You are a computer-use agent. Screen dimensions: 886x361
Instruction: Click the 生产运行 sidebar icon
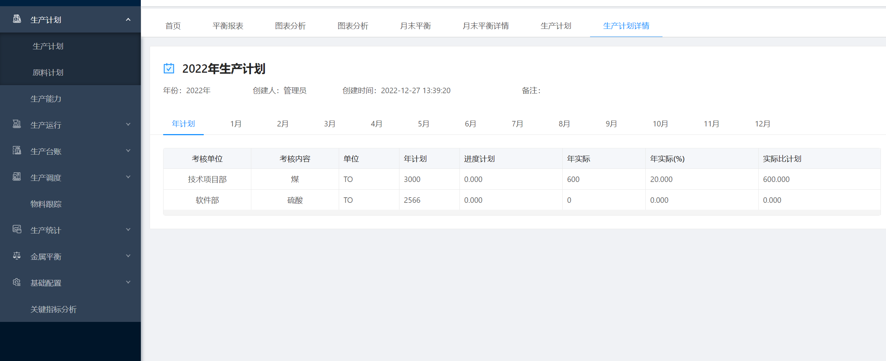click(x=17, y=124)
